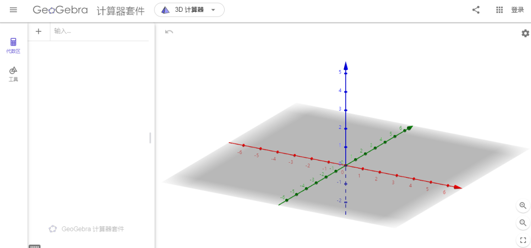Focus the 输入... input field
The height and width of the screenshot is (248, 531).
[99, 31]
